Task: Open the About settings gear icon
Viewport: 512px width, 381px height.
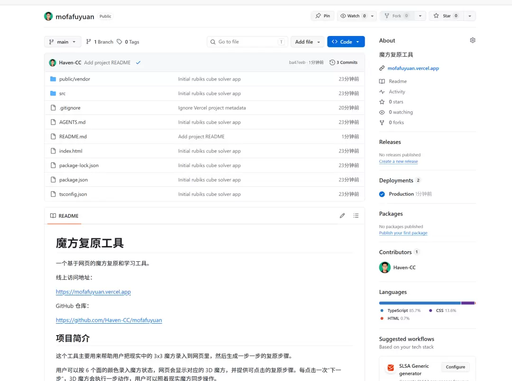Action: (473, 40)
